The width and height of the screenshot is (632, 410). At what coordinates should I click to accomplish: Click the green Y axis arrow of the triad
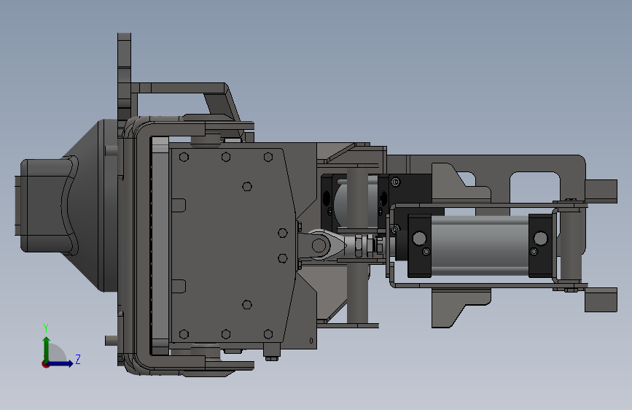click(x=47, y=348)
